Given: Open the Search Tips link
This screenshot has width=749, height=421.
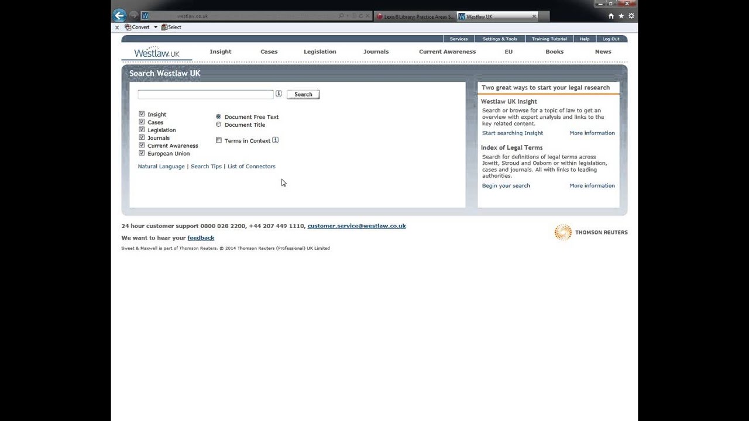Looking at the screenshot, I should pos(206,166).
